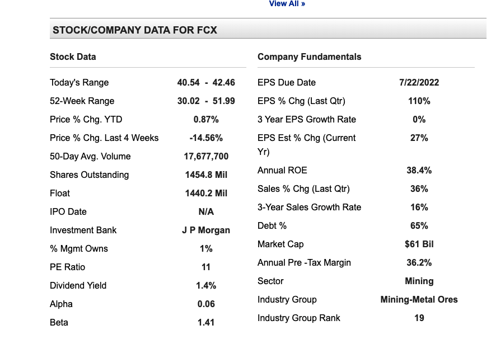Select the Mining-Metal Ores industry group
This screenshot has width=491, height=344.
click(419, 300)
